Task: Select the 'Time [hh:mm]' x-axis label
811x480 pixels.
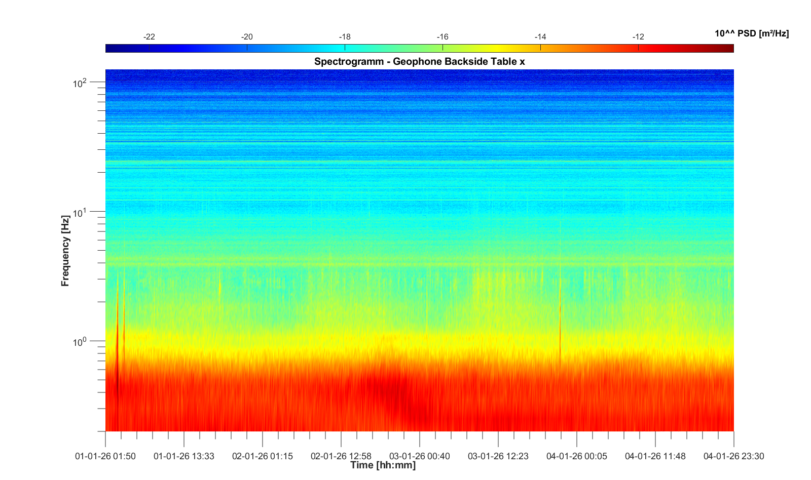Action: click(383, 465)
